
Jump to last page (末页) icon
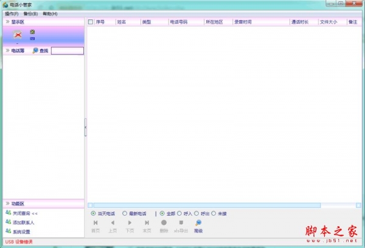[x=147, y=223]
